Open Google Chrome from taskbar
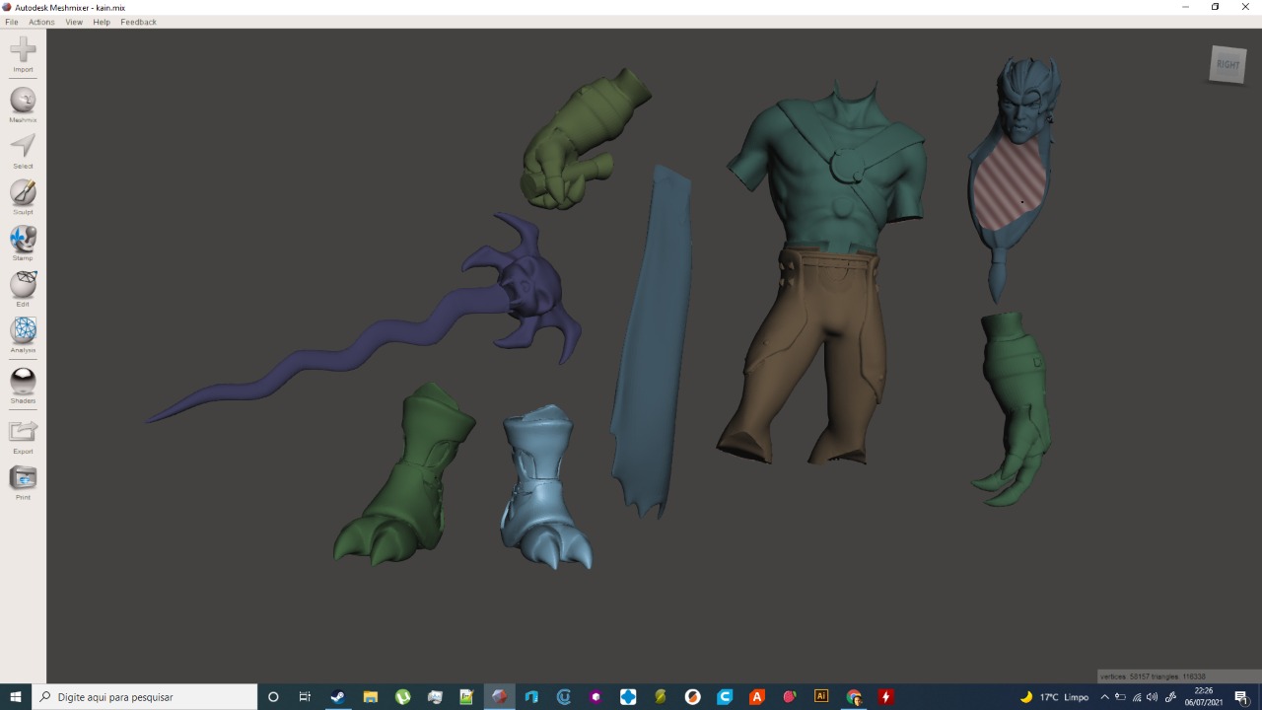 tap(854, 697)
